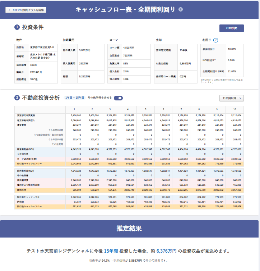
Task: Click the loan amount value 4,500万円
Action: point(129,48)
